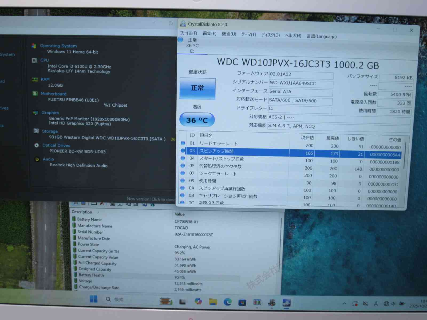Open File Explorer from the taskbar
Viewport: 427px width, 320px height.
point(213,302)
